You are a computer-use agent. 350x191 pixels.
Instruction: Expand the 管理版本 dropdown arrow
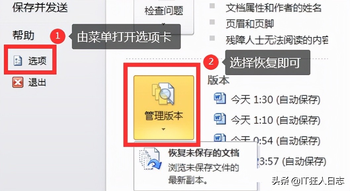163,129
